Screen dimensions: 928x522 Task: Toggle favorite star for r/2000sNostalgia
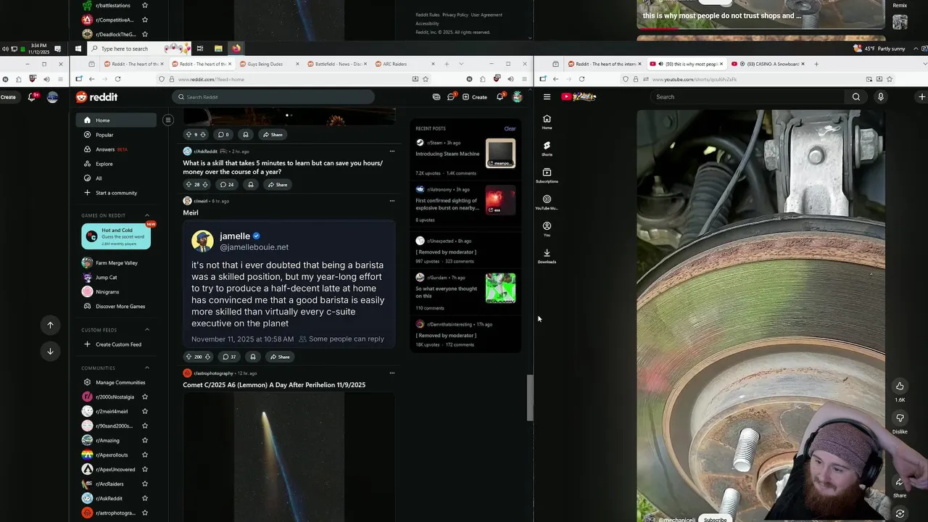click(x=145, y=397)
